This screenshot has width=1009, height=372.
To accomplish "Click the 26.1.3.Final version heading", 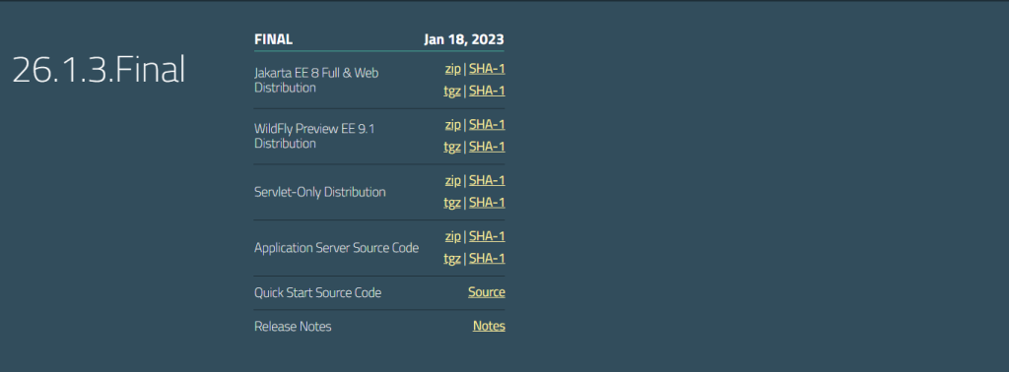I will (x=99, y=70).
